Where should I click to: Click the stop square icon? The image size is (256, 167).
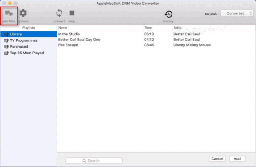coord(72,13)
